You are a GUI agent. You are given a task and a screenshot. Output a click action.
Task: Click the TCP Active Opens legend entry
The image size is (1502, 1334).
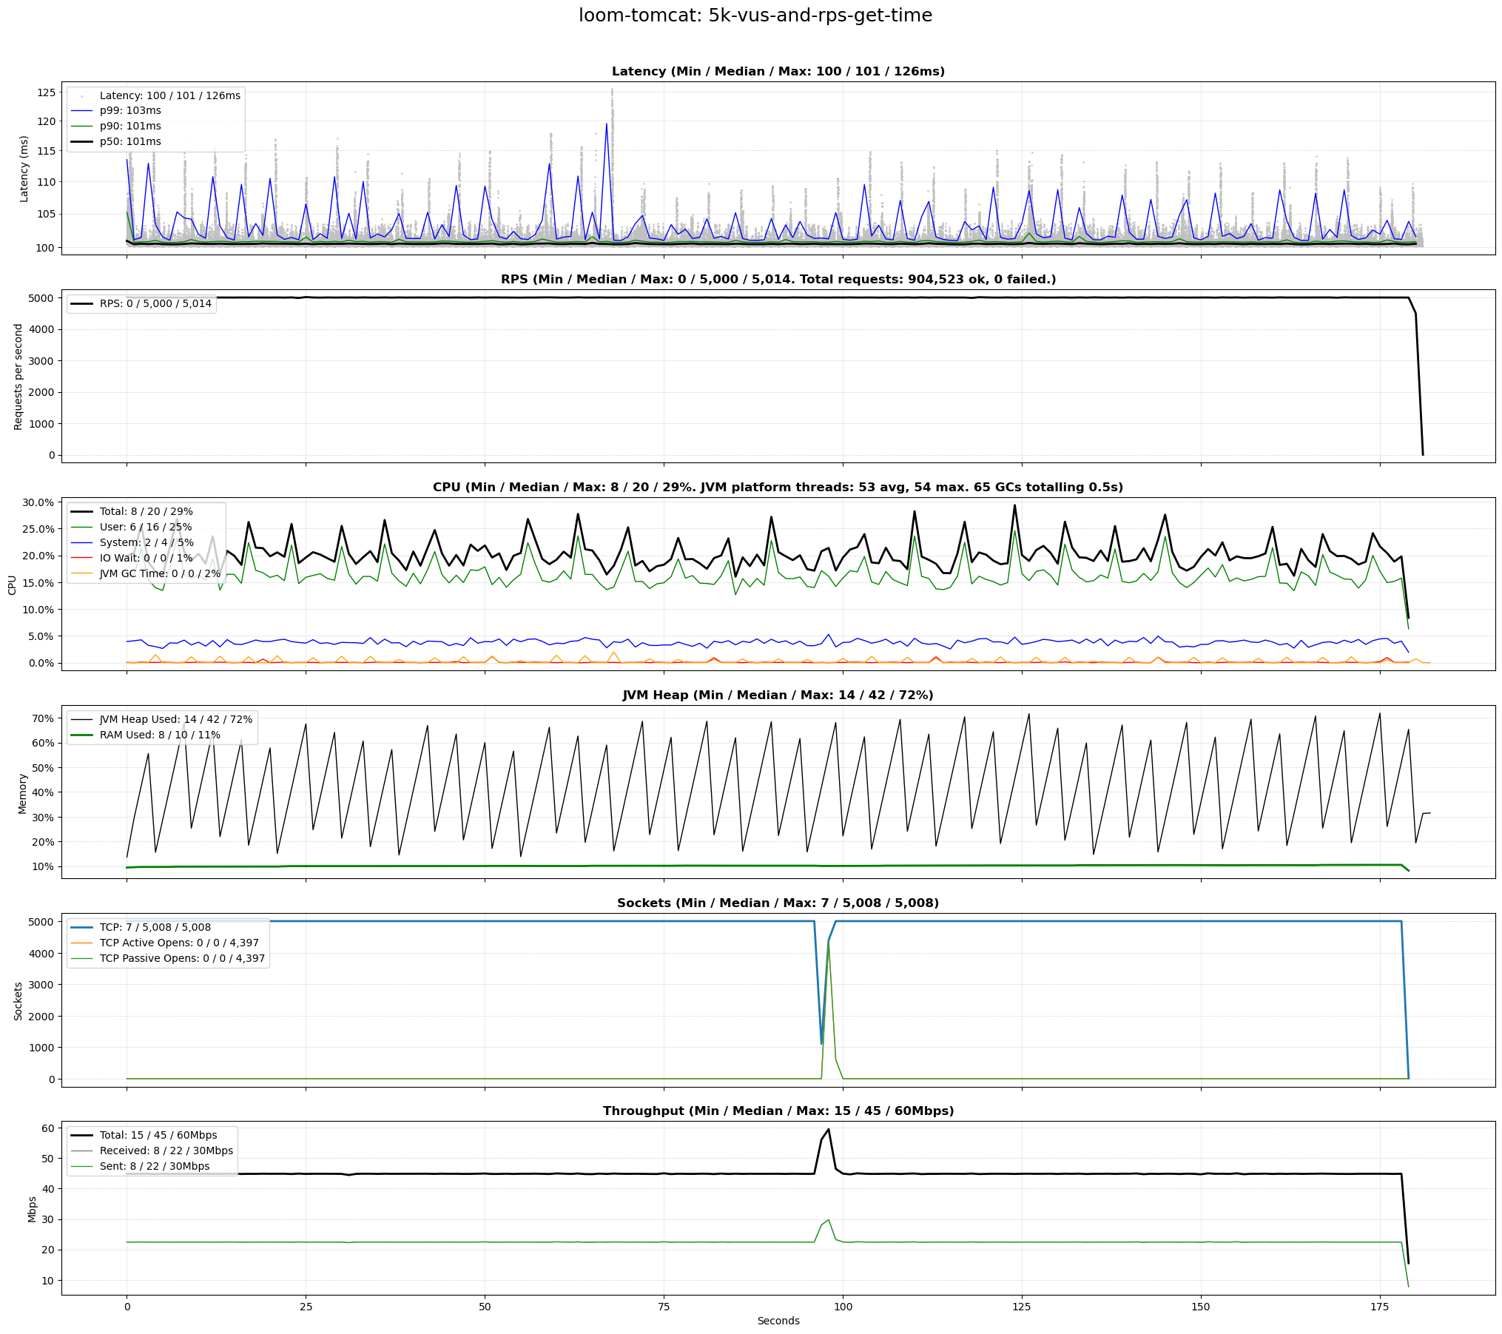179,943
